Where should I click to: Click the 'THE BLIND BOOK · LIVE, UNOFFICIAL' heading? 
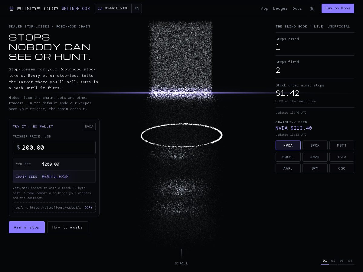pos(313,27)
